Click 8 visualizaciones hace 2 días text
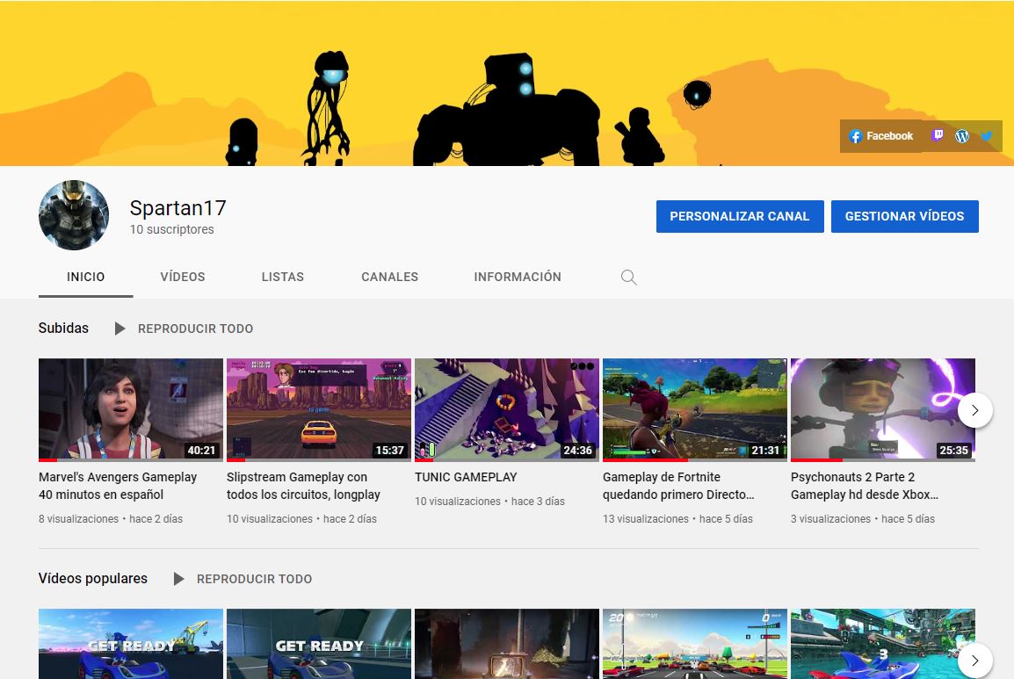 111,518
